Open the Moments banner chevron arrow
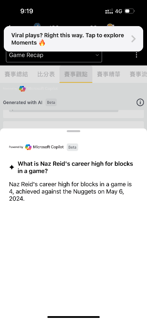 [x=134, y=39]
